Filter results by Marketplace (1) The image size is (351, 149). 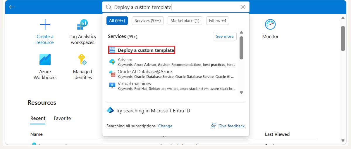click(185, 20)
